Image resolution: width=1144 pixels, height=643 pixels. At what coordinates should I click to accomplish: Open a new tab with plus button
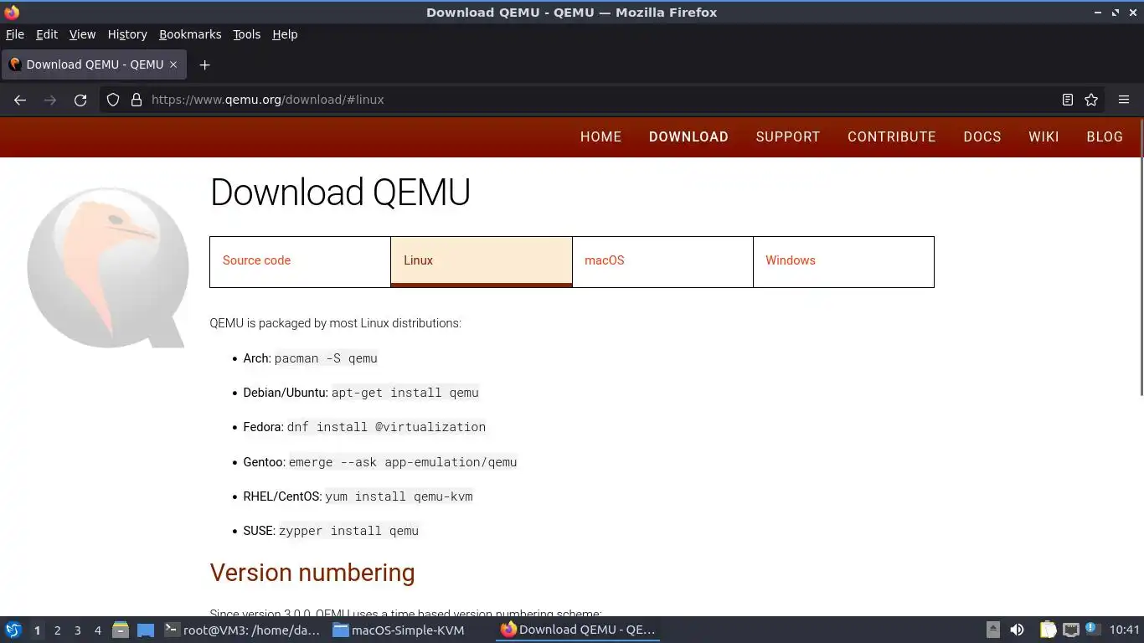click(x=204, y=64)
